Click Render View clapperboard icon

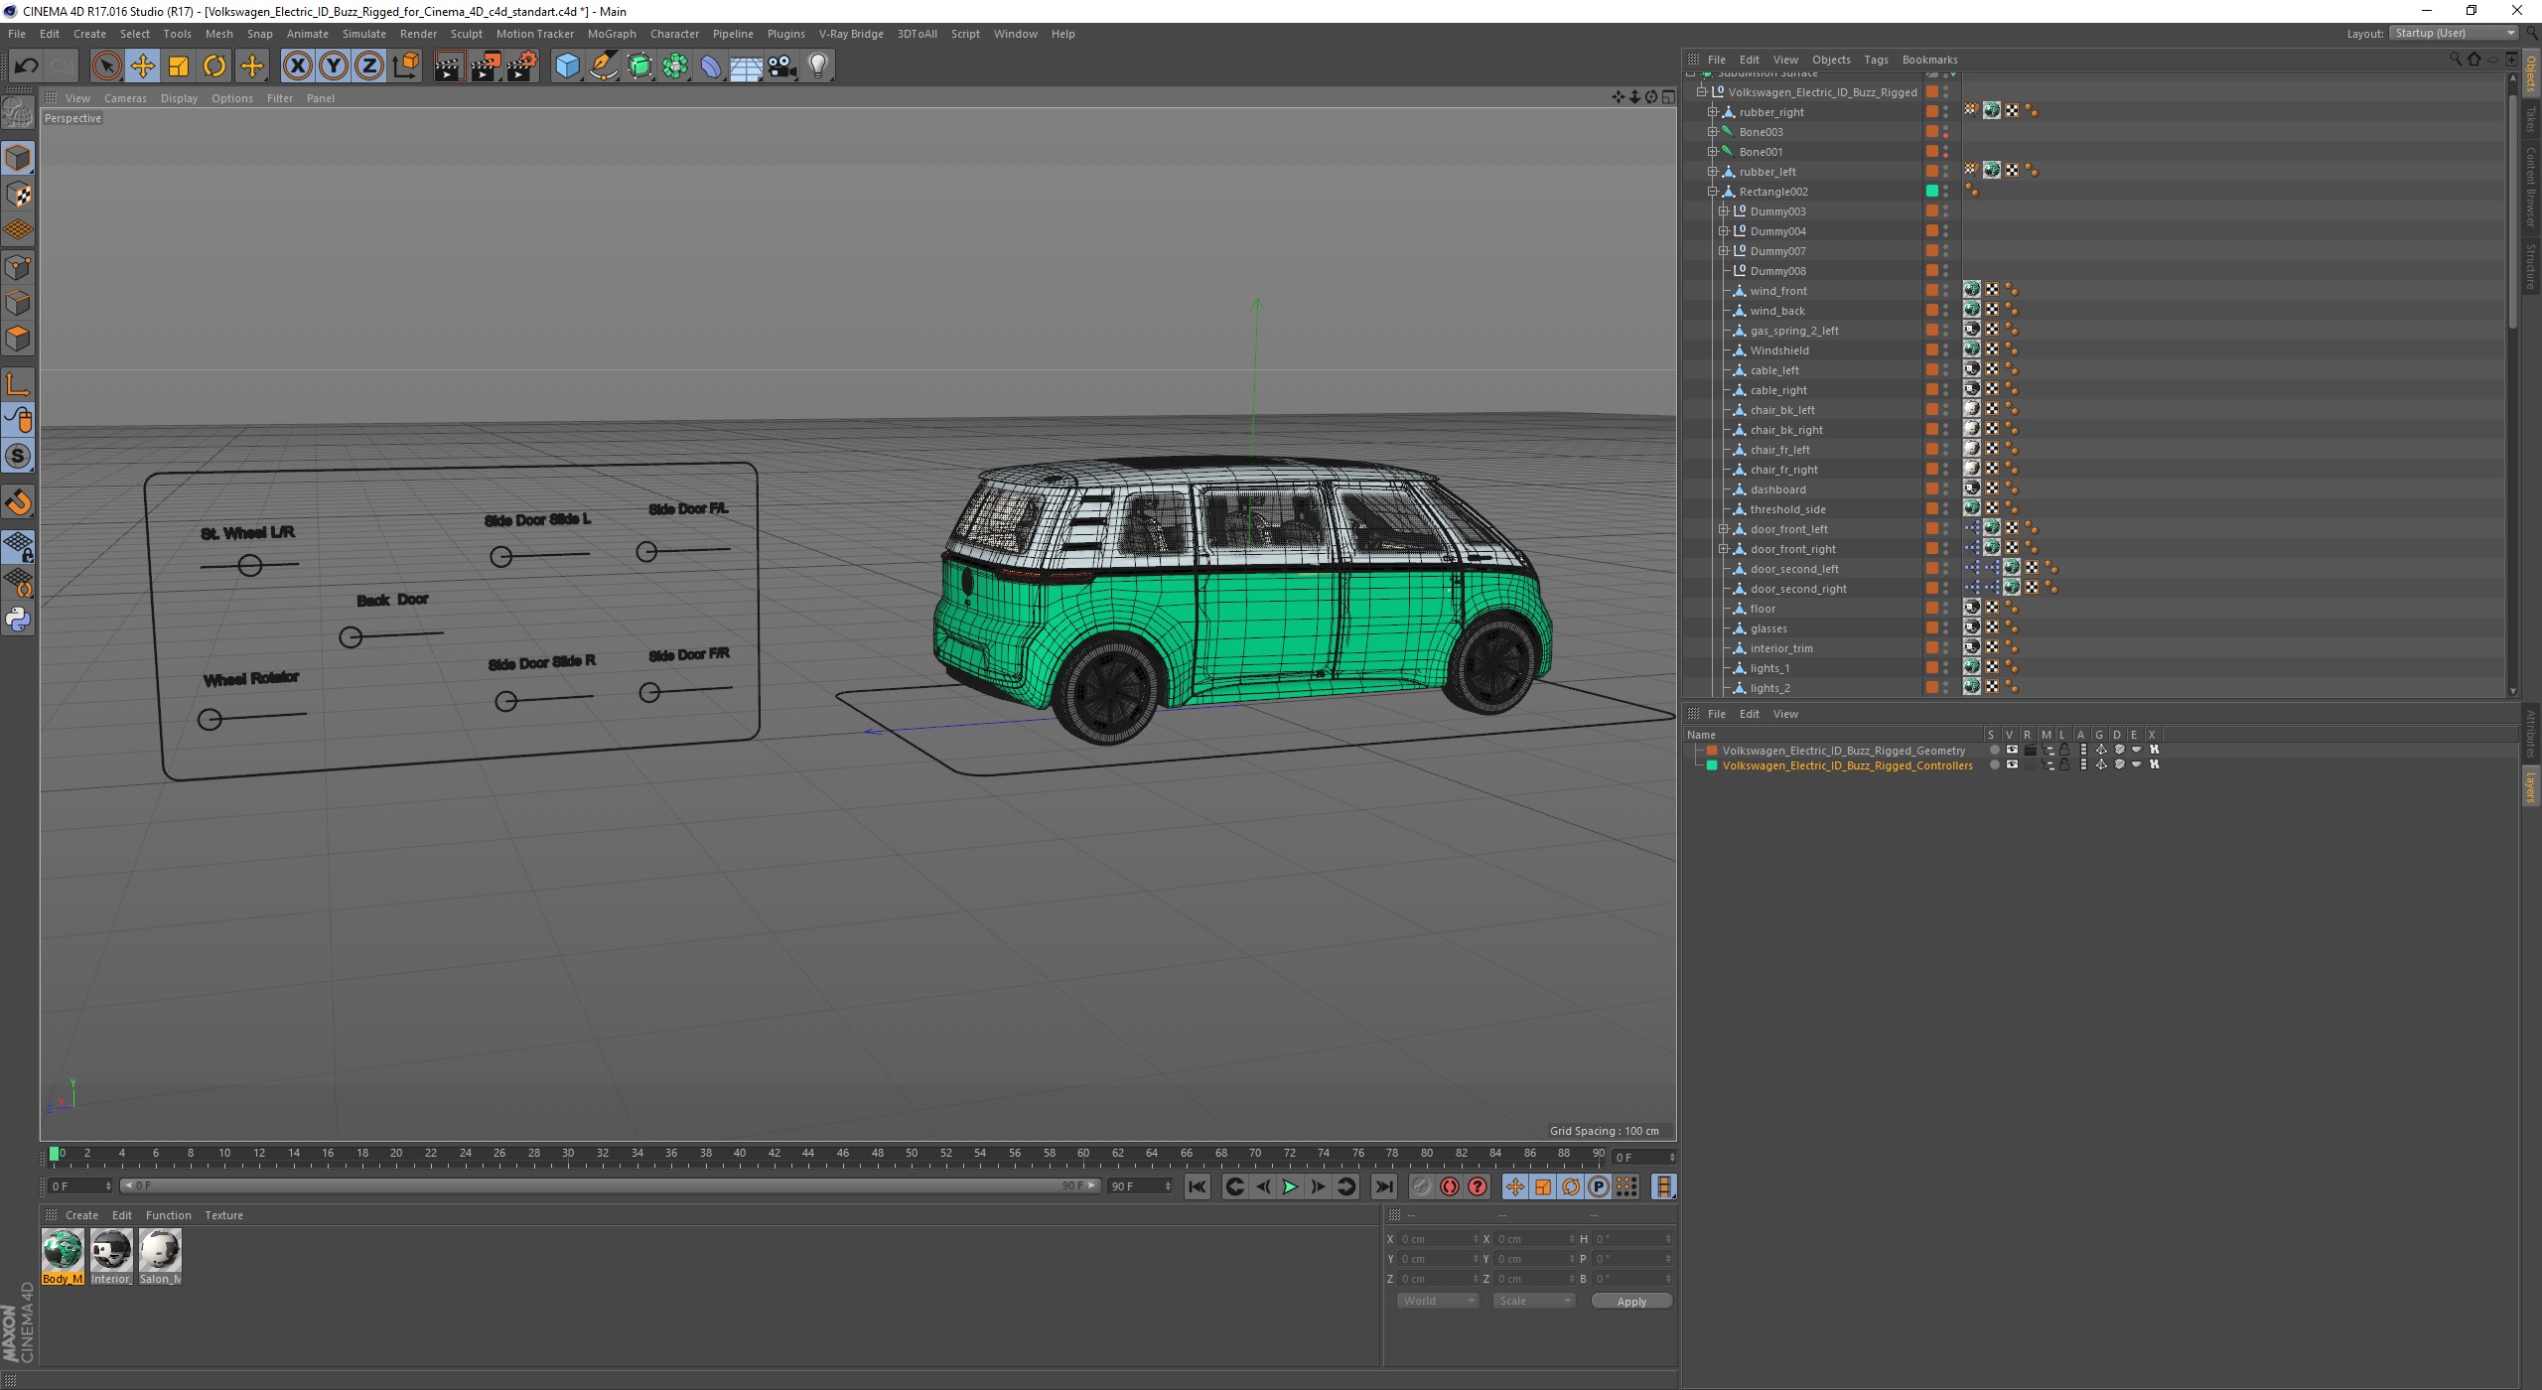click(x=449, y=66)
